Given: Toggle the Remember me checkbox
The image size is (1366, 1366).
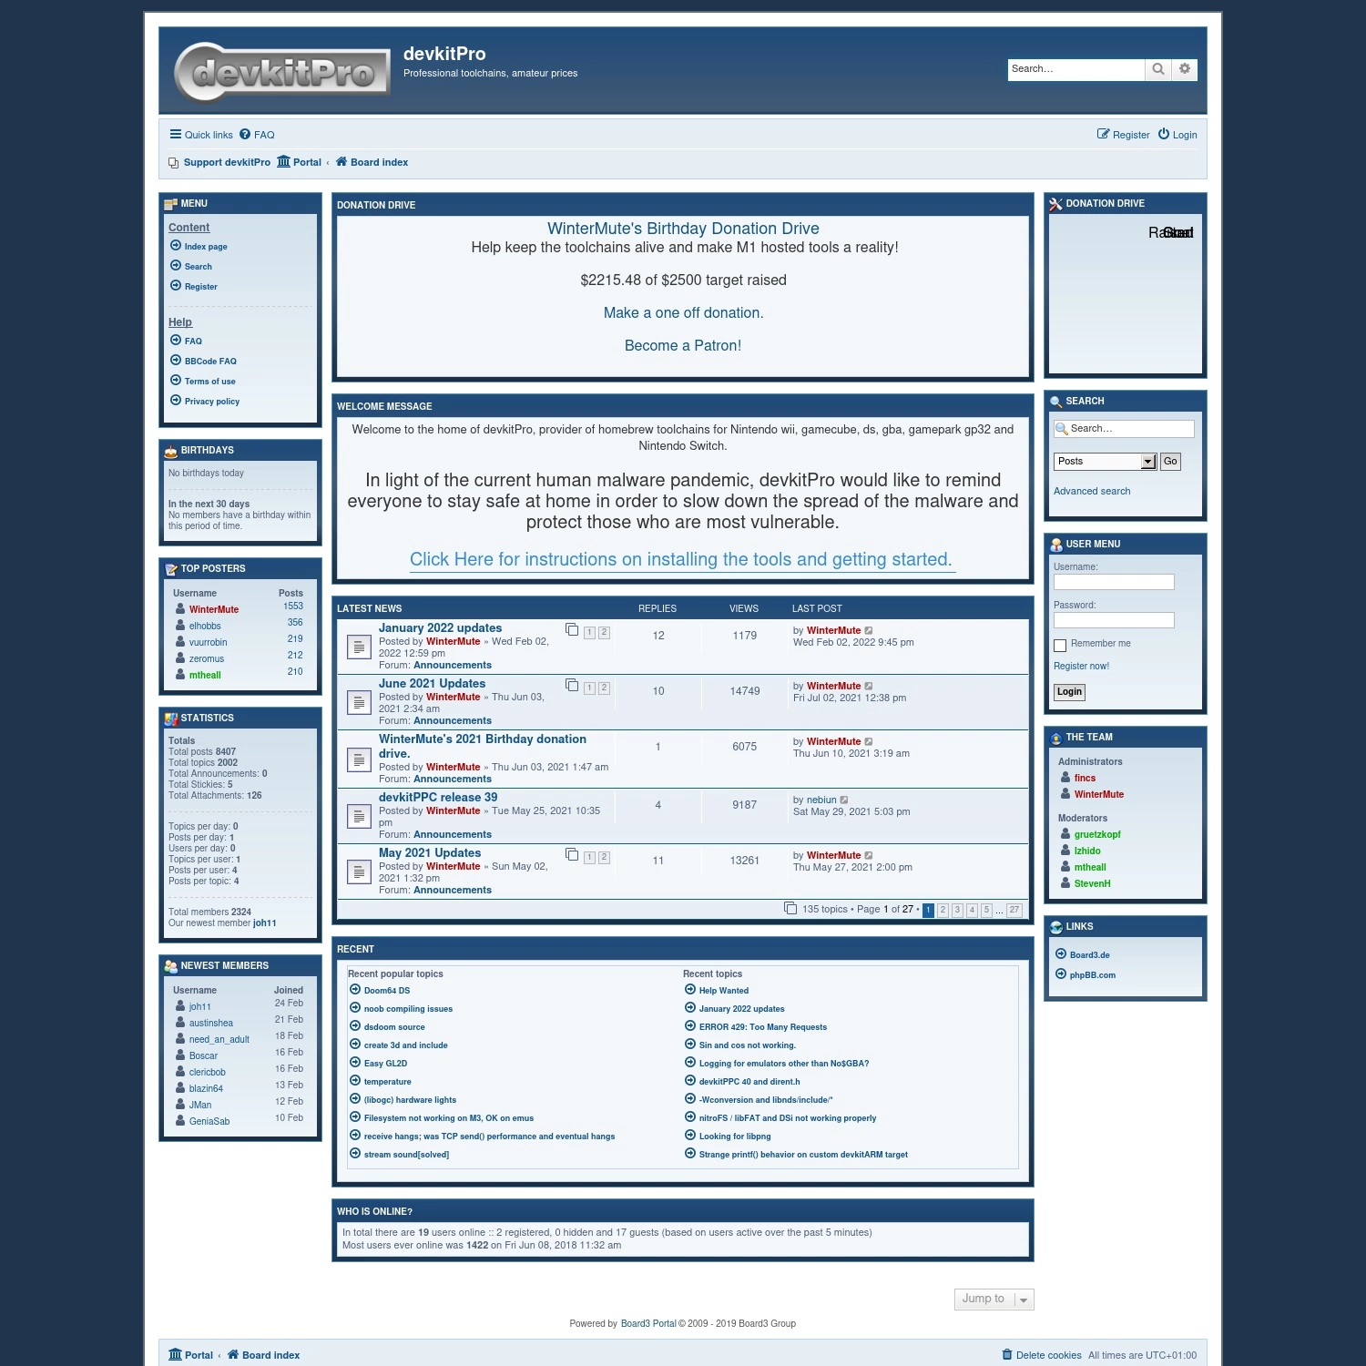Looking at the screenshot, I should point(1060,646).
